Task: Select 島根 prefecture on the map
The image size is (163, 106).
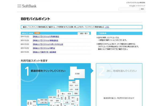Action: tap(42, 100)
